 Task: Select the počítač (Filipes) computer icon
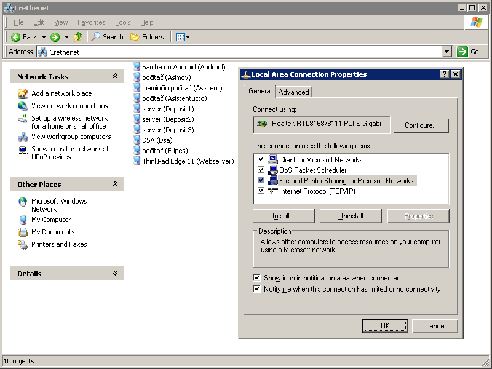point(137,150)
